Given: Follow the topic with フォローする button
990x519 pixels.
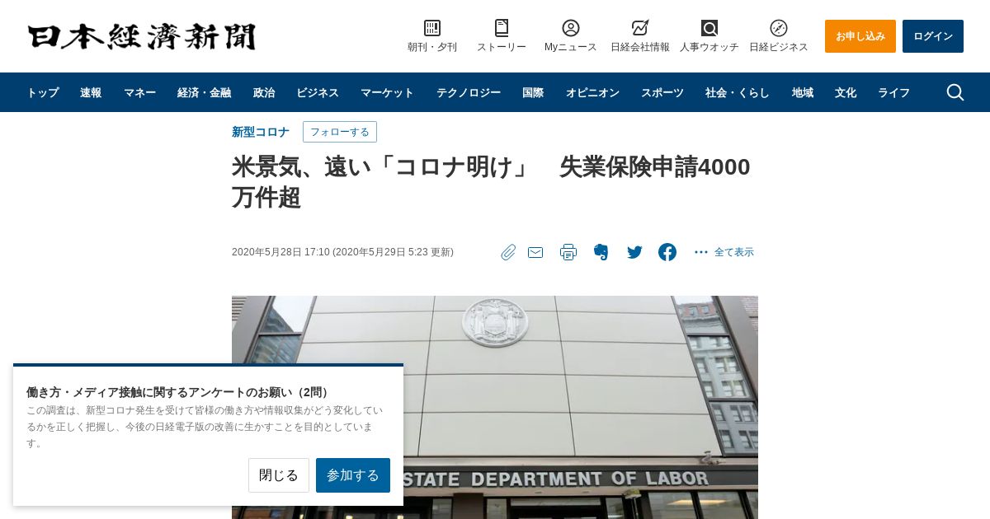Looking at the screenshot, I should 340,132.
